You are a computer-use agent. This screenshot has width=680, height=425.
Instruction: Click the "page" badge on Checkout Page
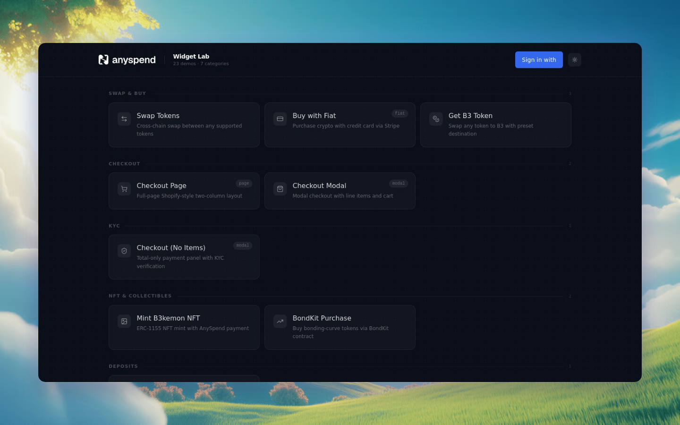pyautogui.click(x=244, y=183)
